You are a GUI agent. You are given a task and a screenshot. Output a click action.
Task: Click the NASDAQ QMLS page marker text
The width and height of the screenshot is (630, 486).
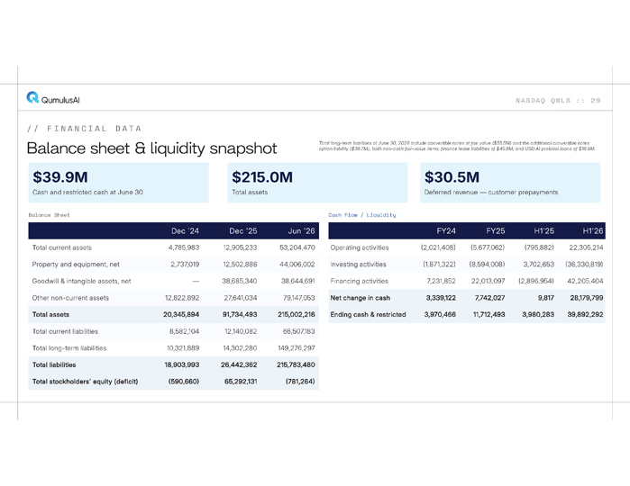tap(558, 100)
